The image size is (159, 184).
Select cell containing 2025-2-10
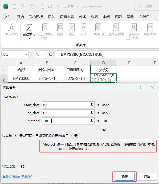tap(75, 78)
